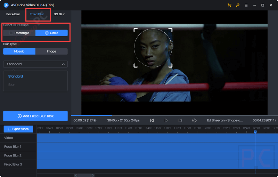Pick Standard option in dropdown list

pyautogui.click(x=16, y=77)
